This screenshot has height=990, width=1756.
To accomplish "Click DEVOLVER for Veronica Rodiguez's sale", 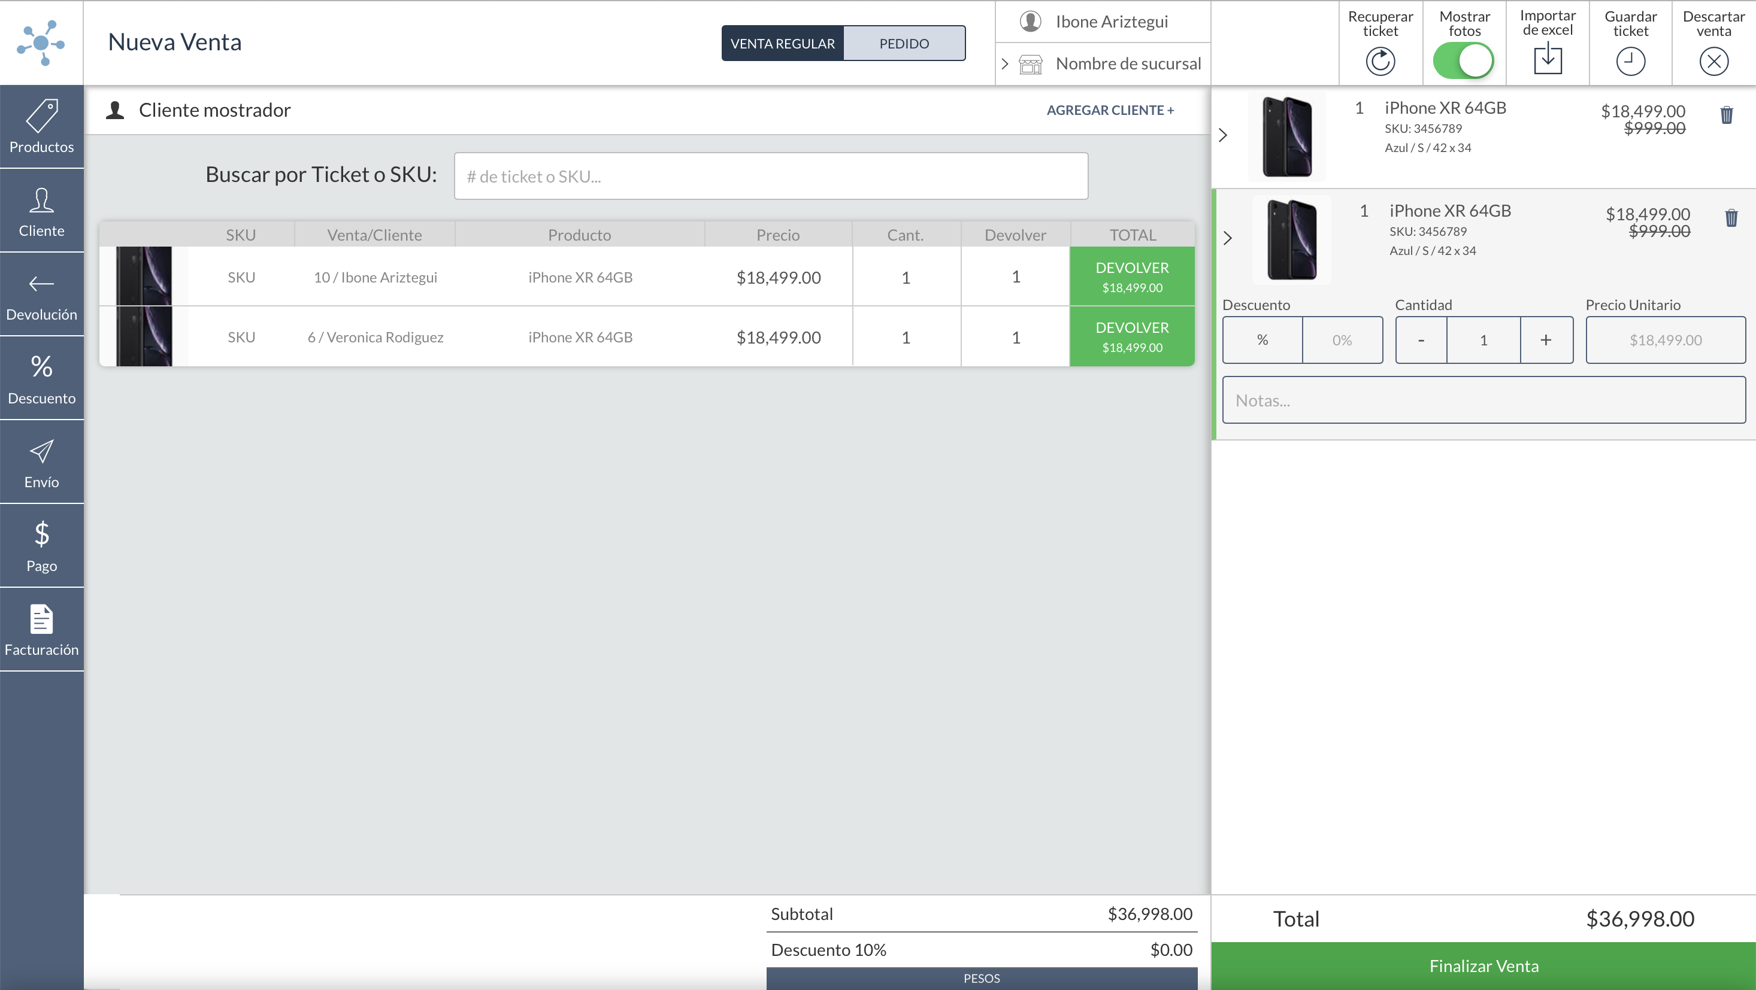I will click(1131, 336).
